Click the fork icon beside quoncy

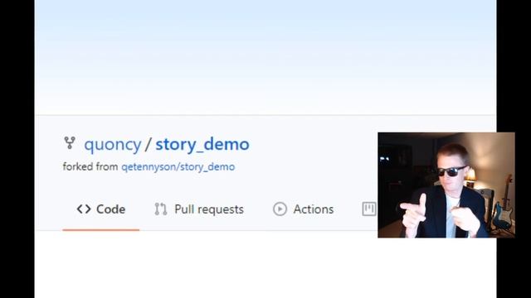[x=70, y=143]
